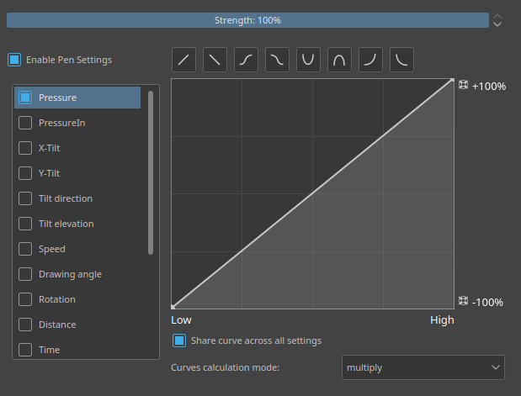Choose the reverse S-shaped curve preset

[277, 60]
